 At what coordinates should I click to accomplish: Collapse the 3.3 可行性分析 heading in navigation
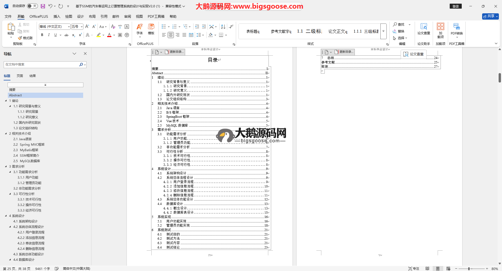click(10, 194)
